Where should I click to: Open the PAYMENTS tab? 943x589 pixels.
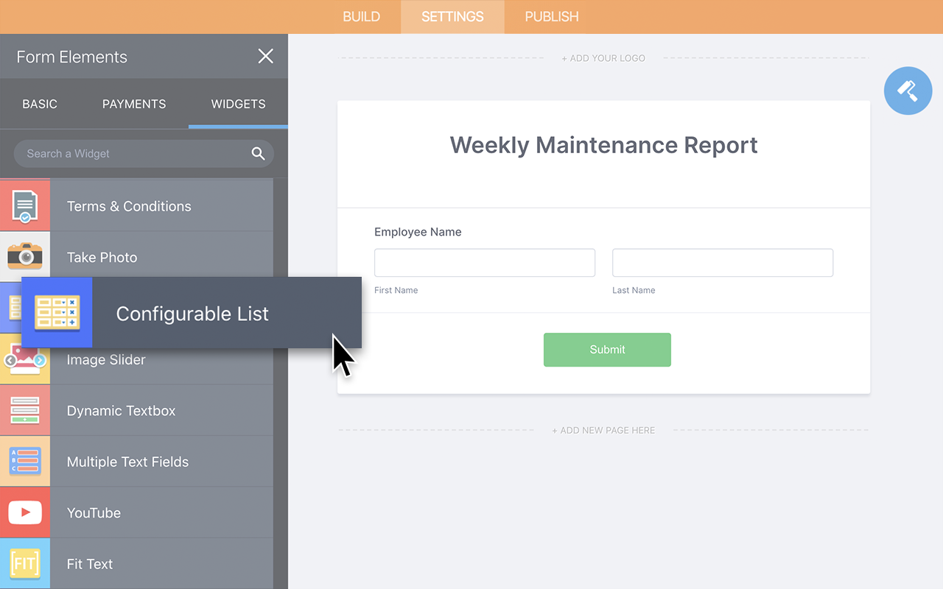[134, 104]
